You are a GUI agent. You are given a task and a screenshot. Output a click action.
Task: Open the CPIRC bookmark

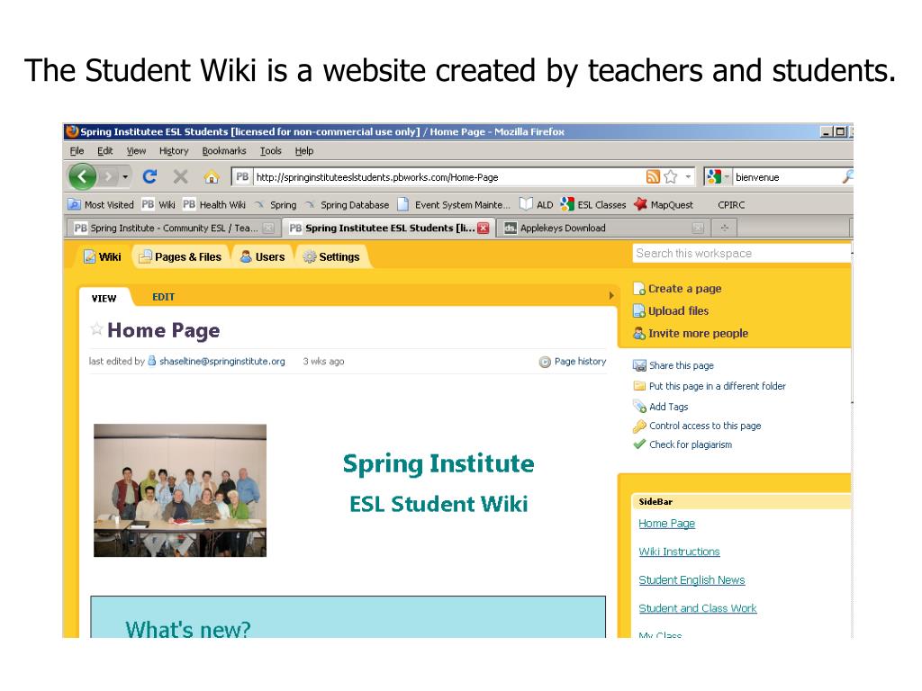tap(731, 204)
